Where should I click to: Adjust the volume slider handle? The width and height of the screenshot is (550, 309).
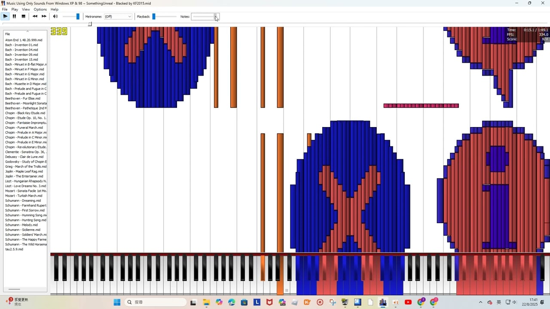[x=78, y=16]
